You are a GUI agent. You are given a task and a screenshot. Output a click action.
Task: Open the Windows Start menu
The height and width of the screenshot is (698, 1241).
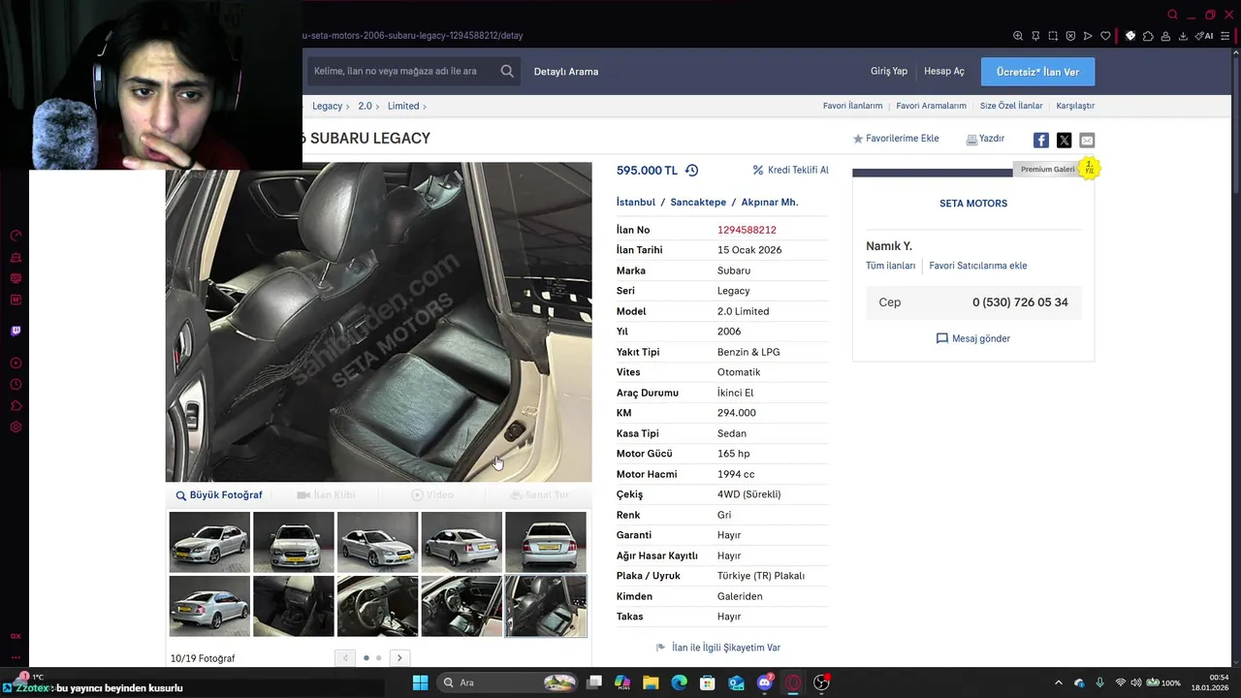pyautogui.click(x=420, y=682)
